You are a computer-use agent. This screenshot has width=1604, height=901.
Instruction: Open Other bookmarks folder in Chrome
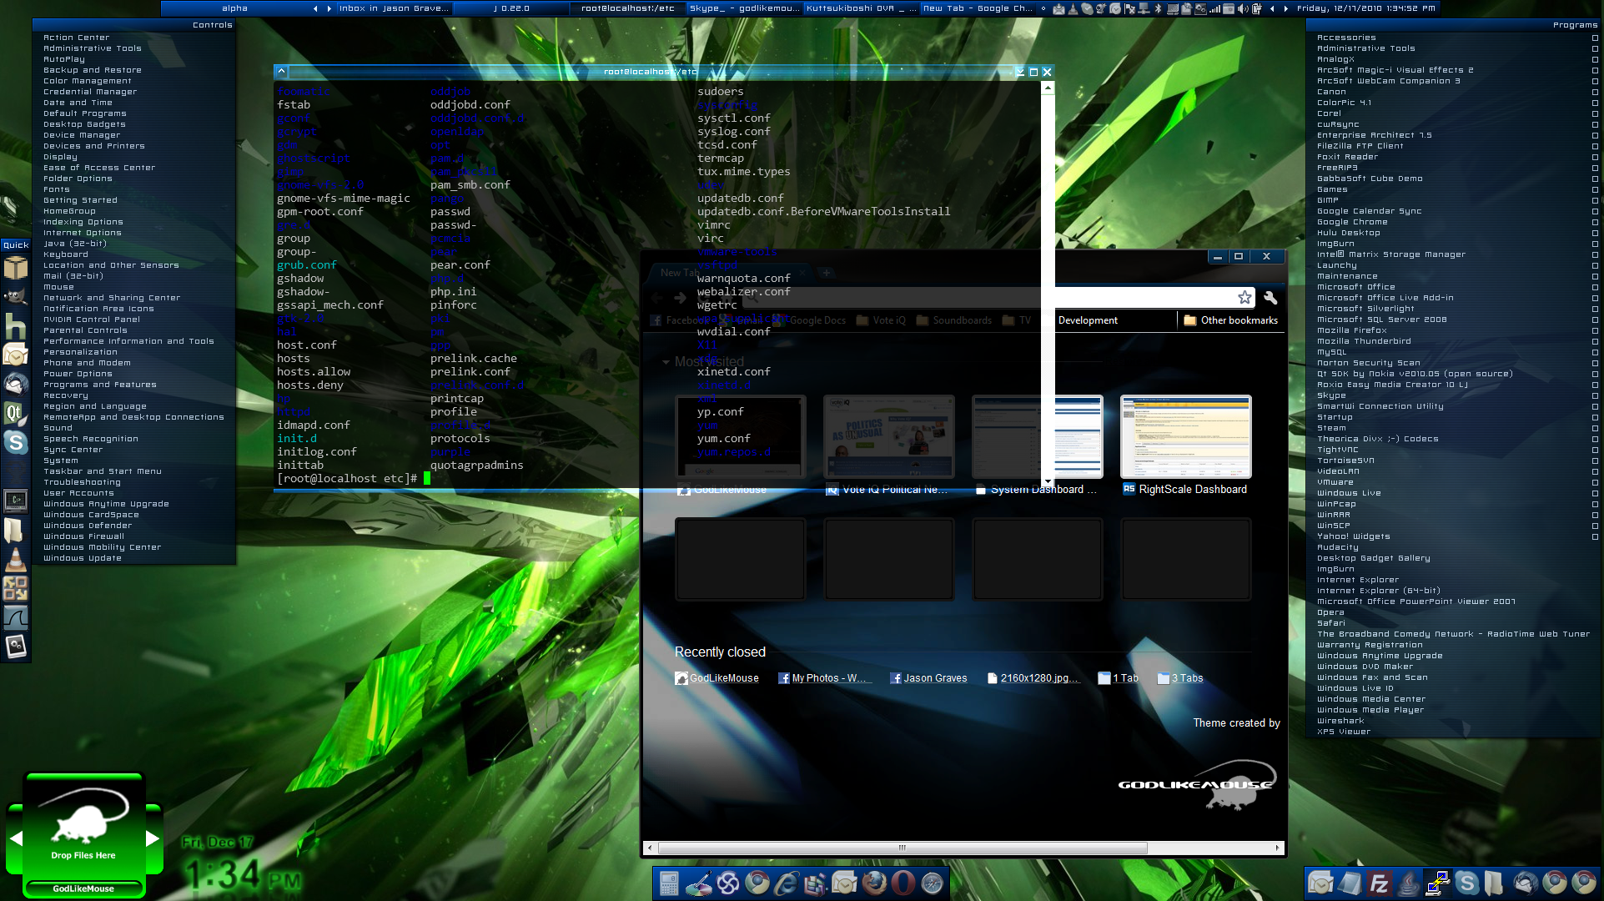(1231, 320)
